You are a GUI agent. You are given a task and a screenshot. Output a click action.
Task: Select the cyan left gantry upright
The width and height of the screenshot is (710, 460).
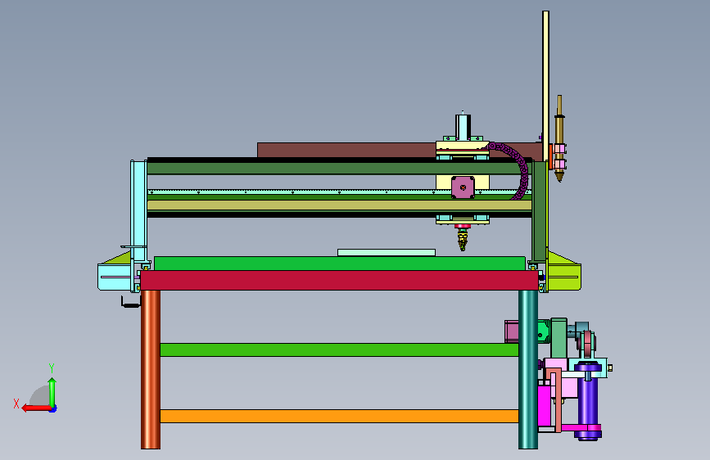(138, 210)
